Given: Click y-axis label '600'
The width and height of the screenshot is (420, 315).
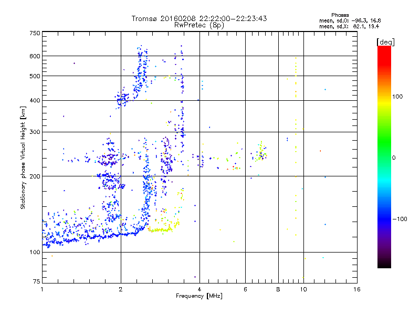Looking at the screenshot, I should pyautogui.click(x=35, y=56).
